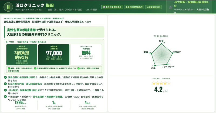Expand the PRICE section triangle
This screenshot has width=216, height=113.
click(x=7, y=42)
